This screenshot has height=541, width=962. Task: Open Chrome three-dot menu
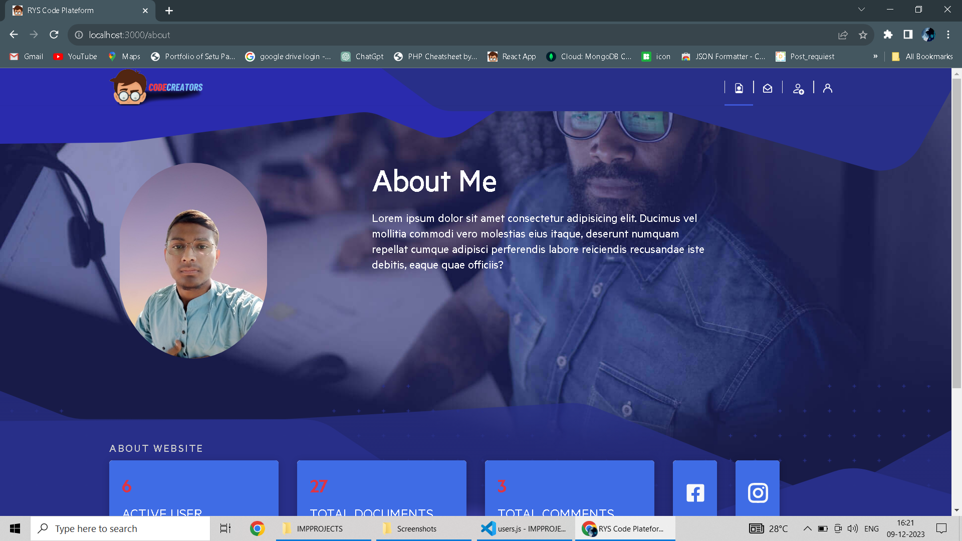click(948, 35)
